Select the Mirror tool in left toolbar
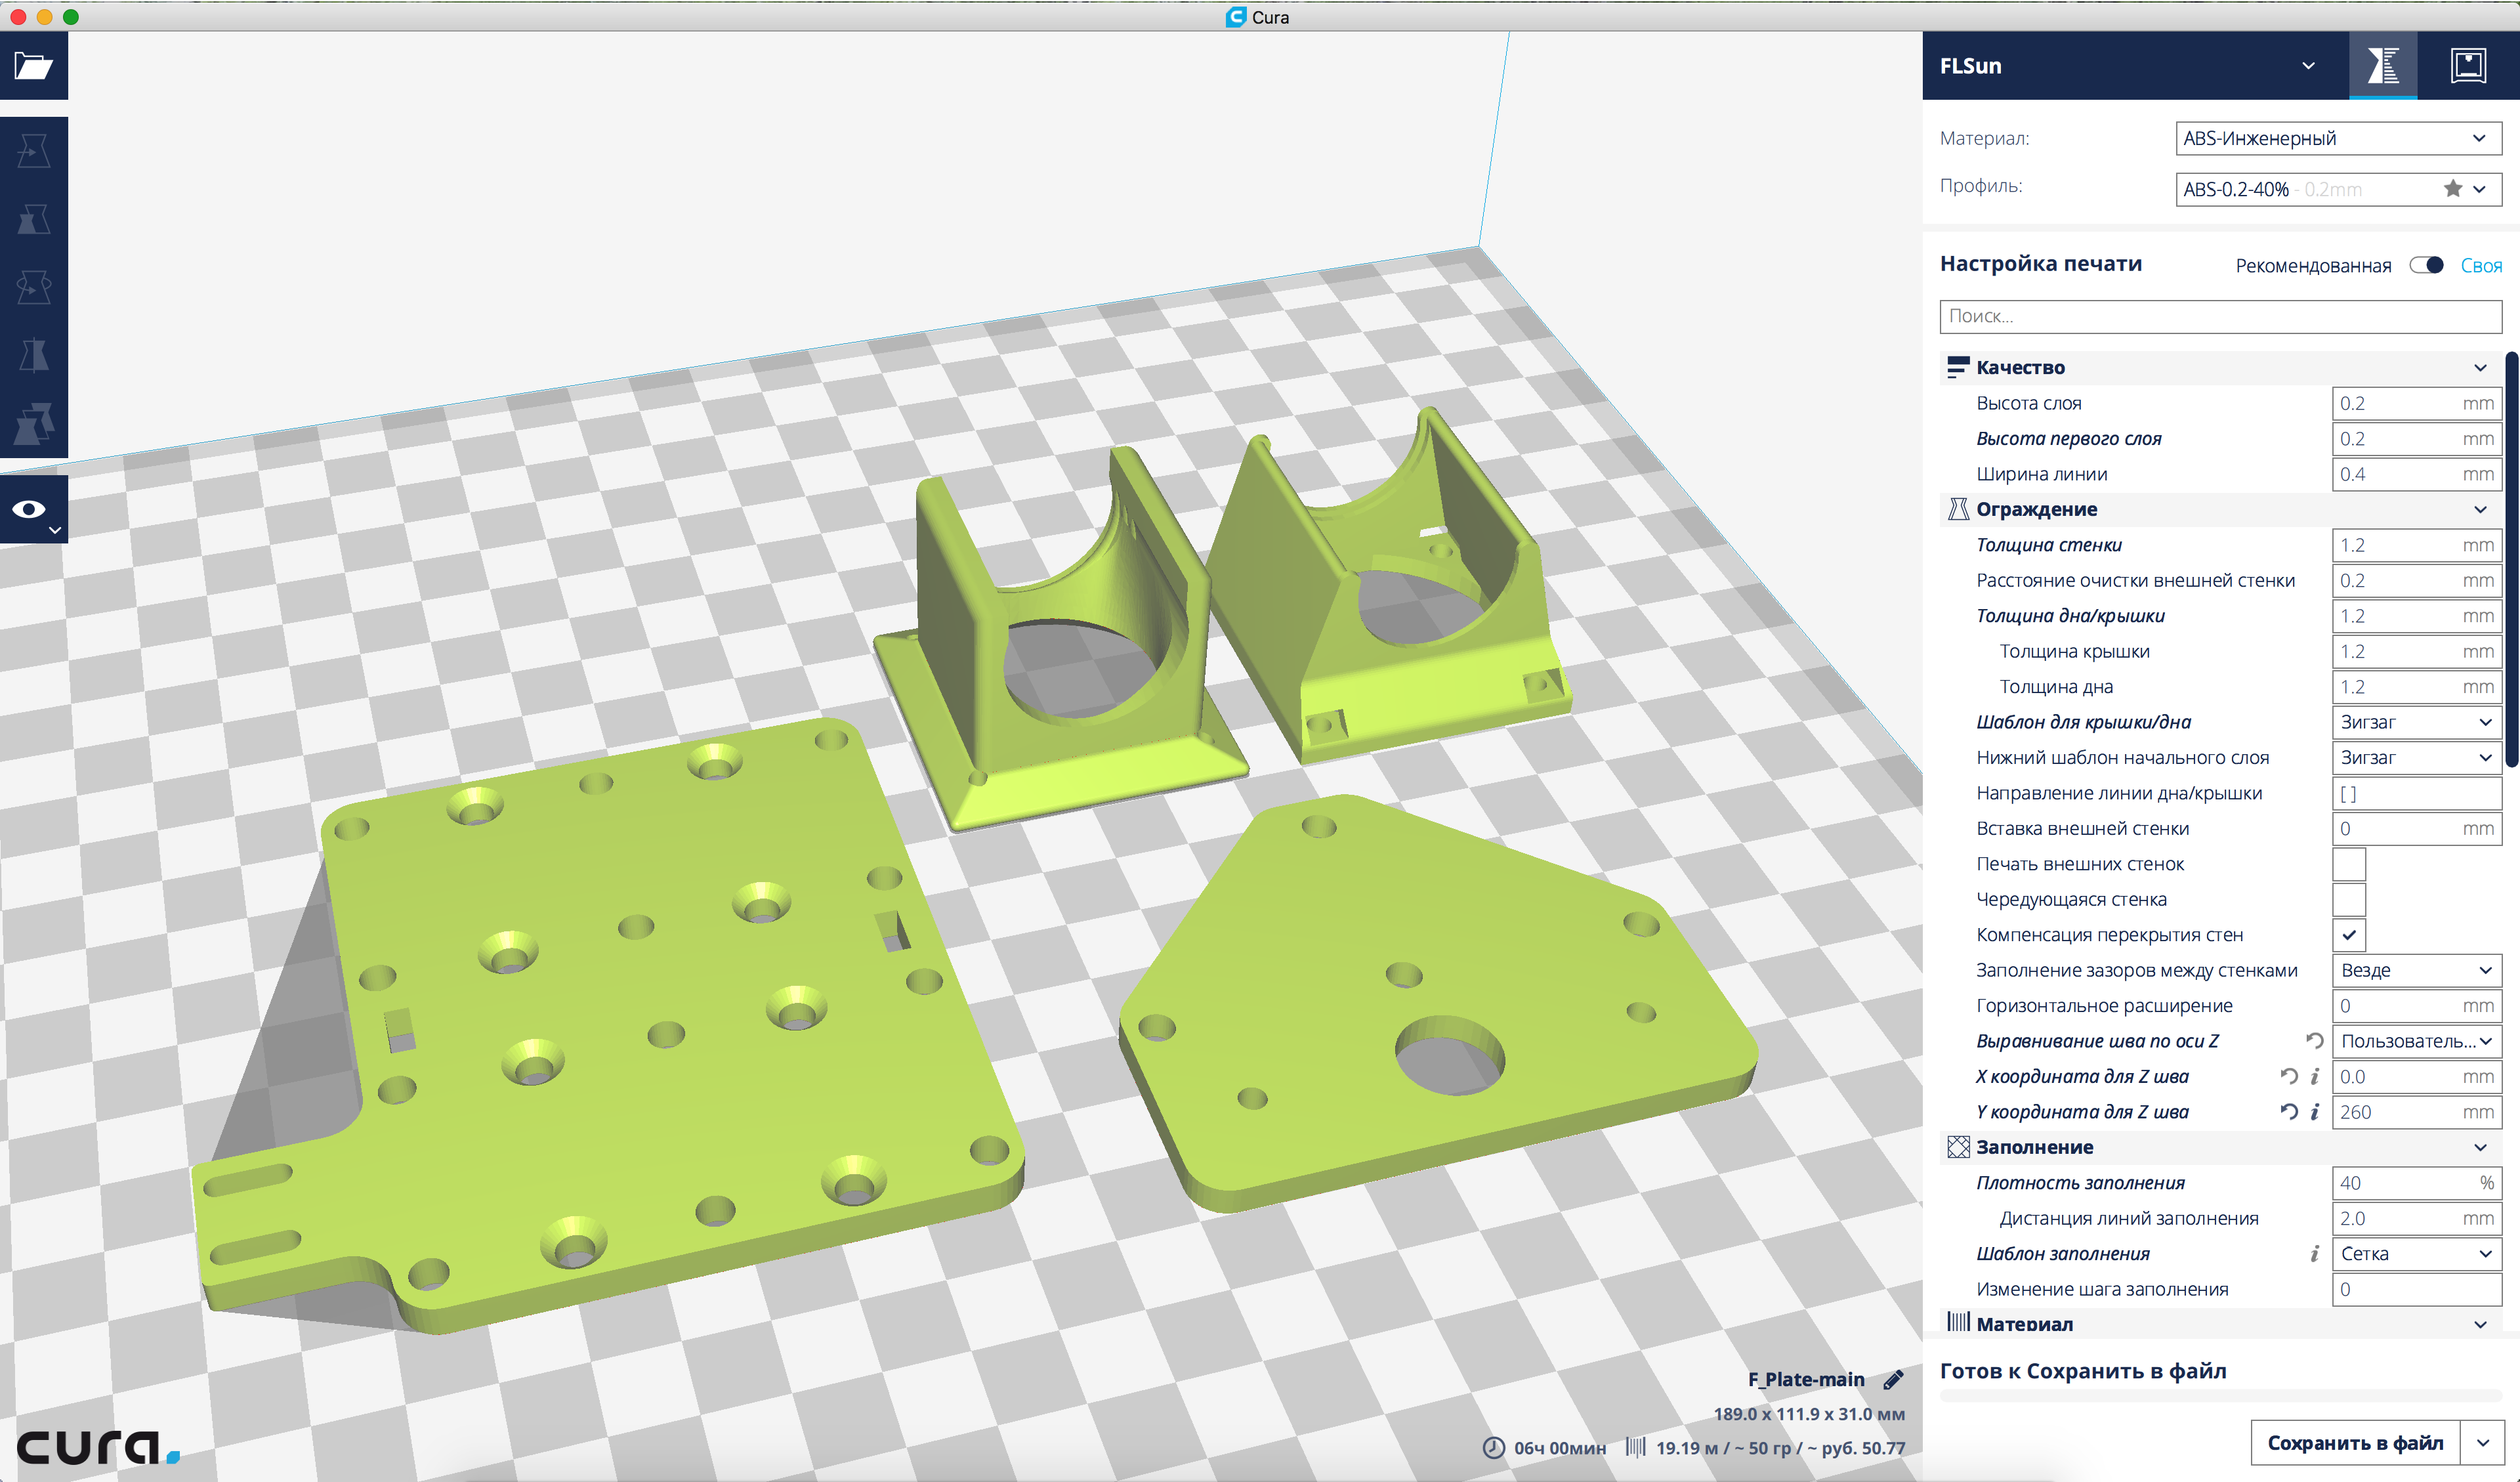This screenshot has width=2520, height=1482. 34,355
